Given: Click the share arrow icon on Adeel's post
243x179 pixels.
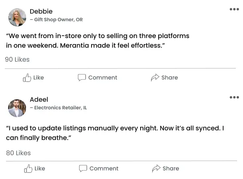Looking at the screenshot, I should 156,169.
